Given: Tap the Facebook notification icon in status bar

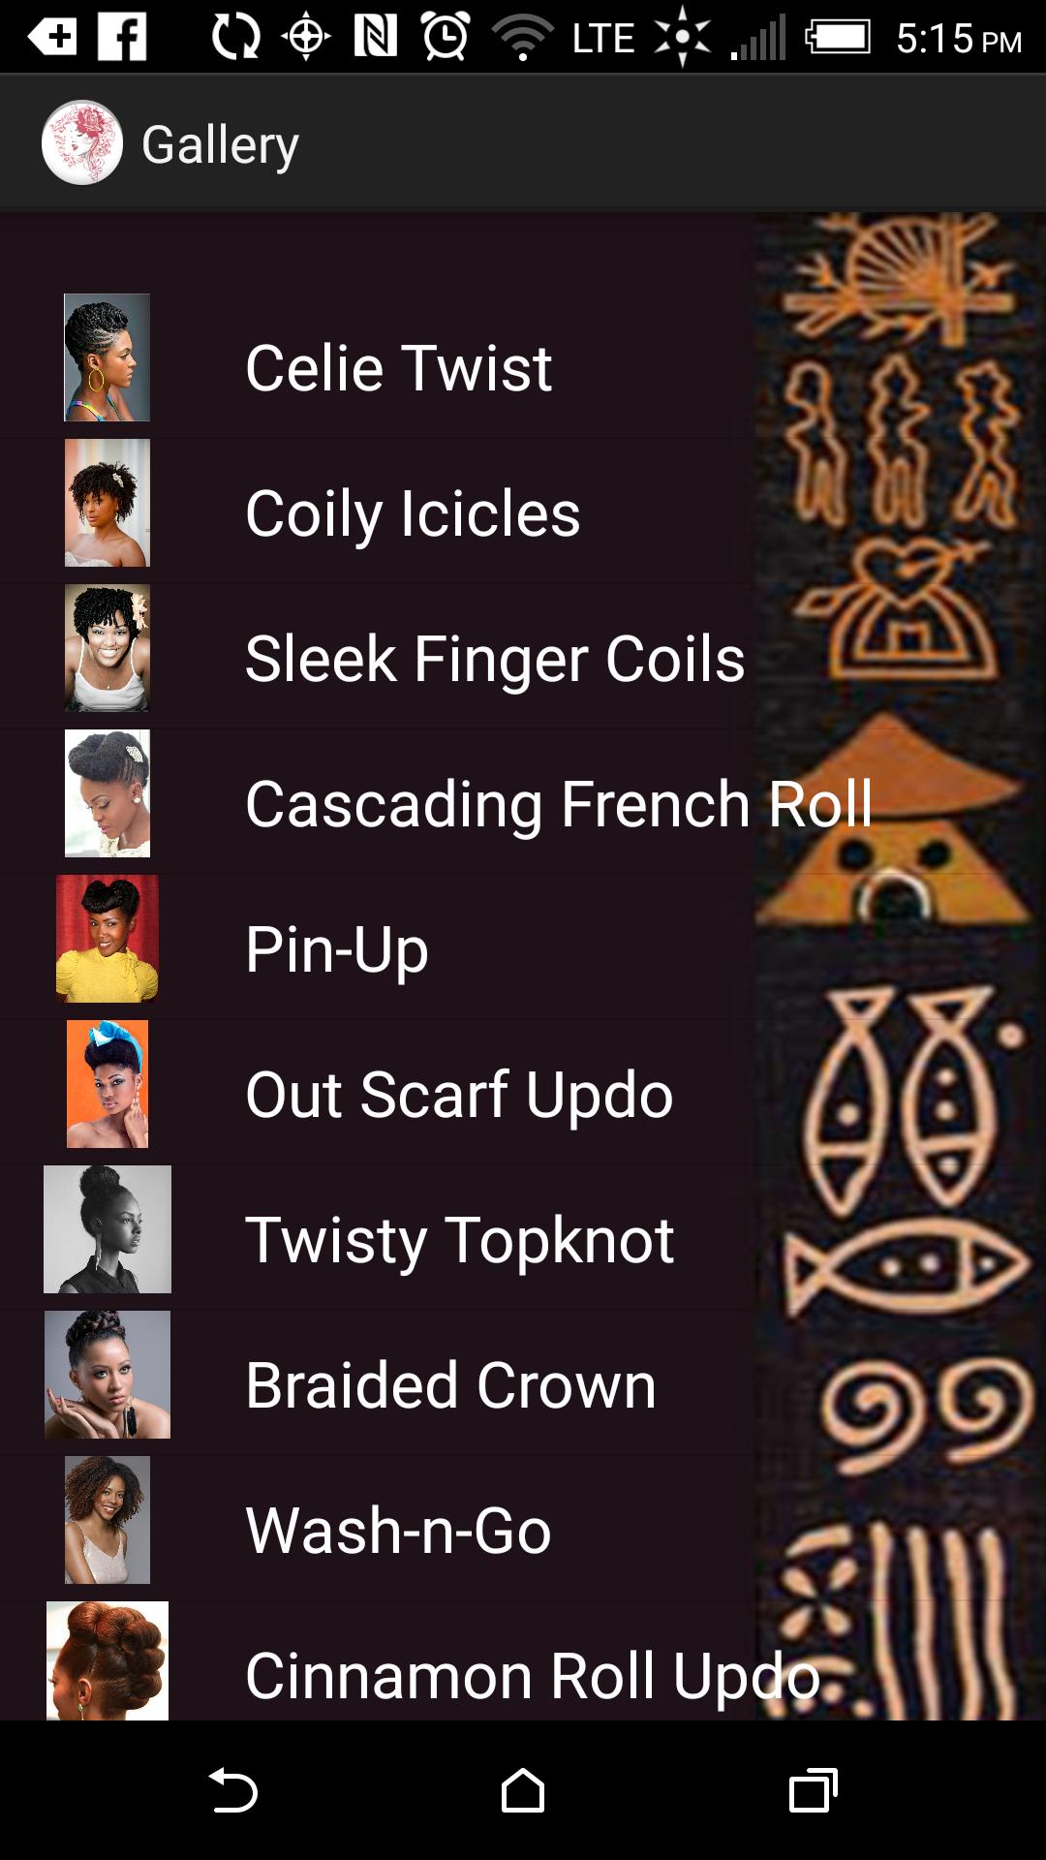Looking at the screenshot, I should (x=123, y=38).
